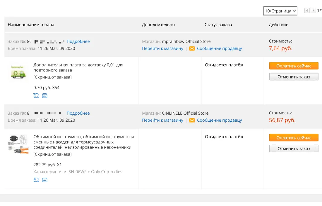This screenshot has width=322, height=206.
Task: Pay now for the 7,64 руб. order
Action: [294, 66]
